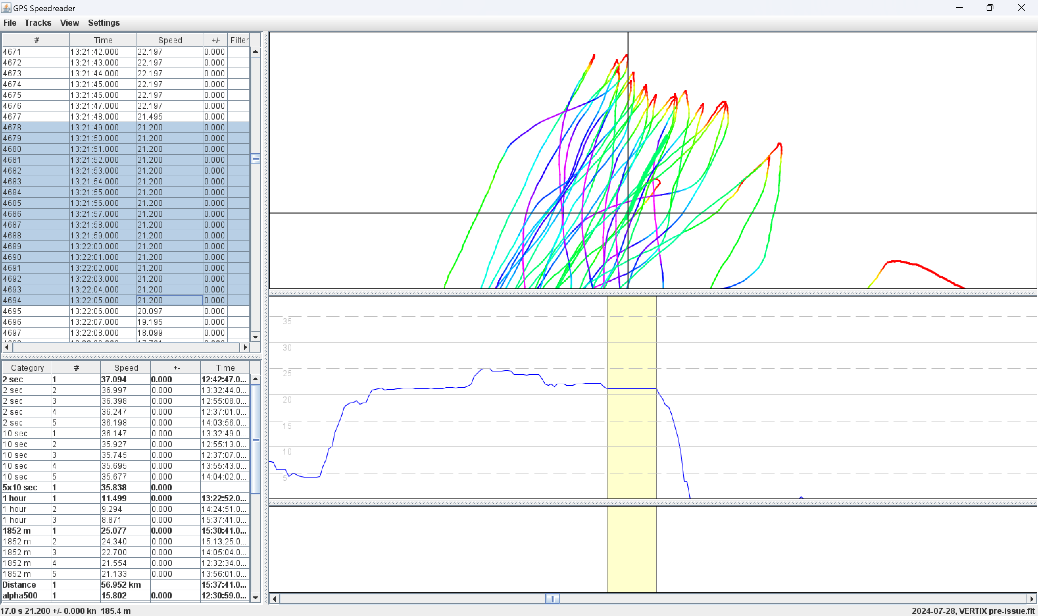The height and width of the screenshot is (616, 1038).
Task: Click the scroll left arrow below the graph
Action: point(274,598)
